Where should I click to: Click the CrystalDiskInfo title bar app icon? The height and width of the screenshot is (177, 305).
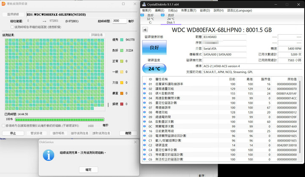click(x=144, y=4)
